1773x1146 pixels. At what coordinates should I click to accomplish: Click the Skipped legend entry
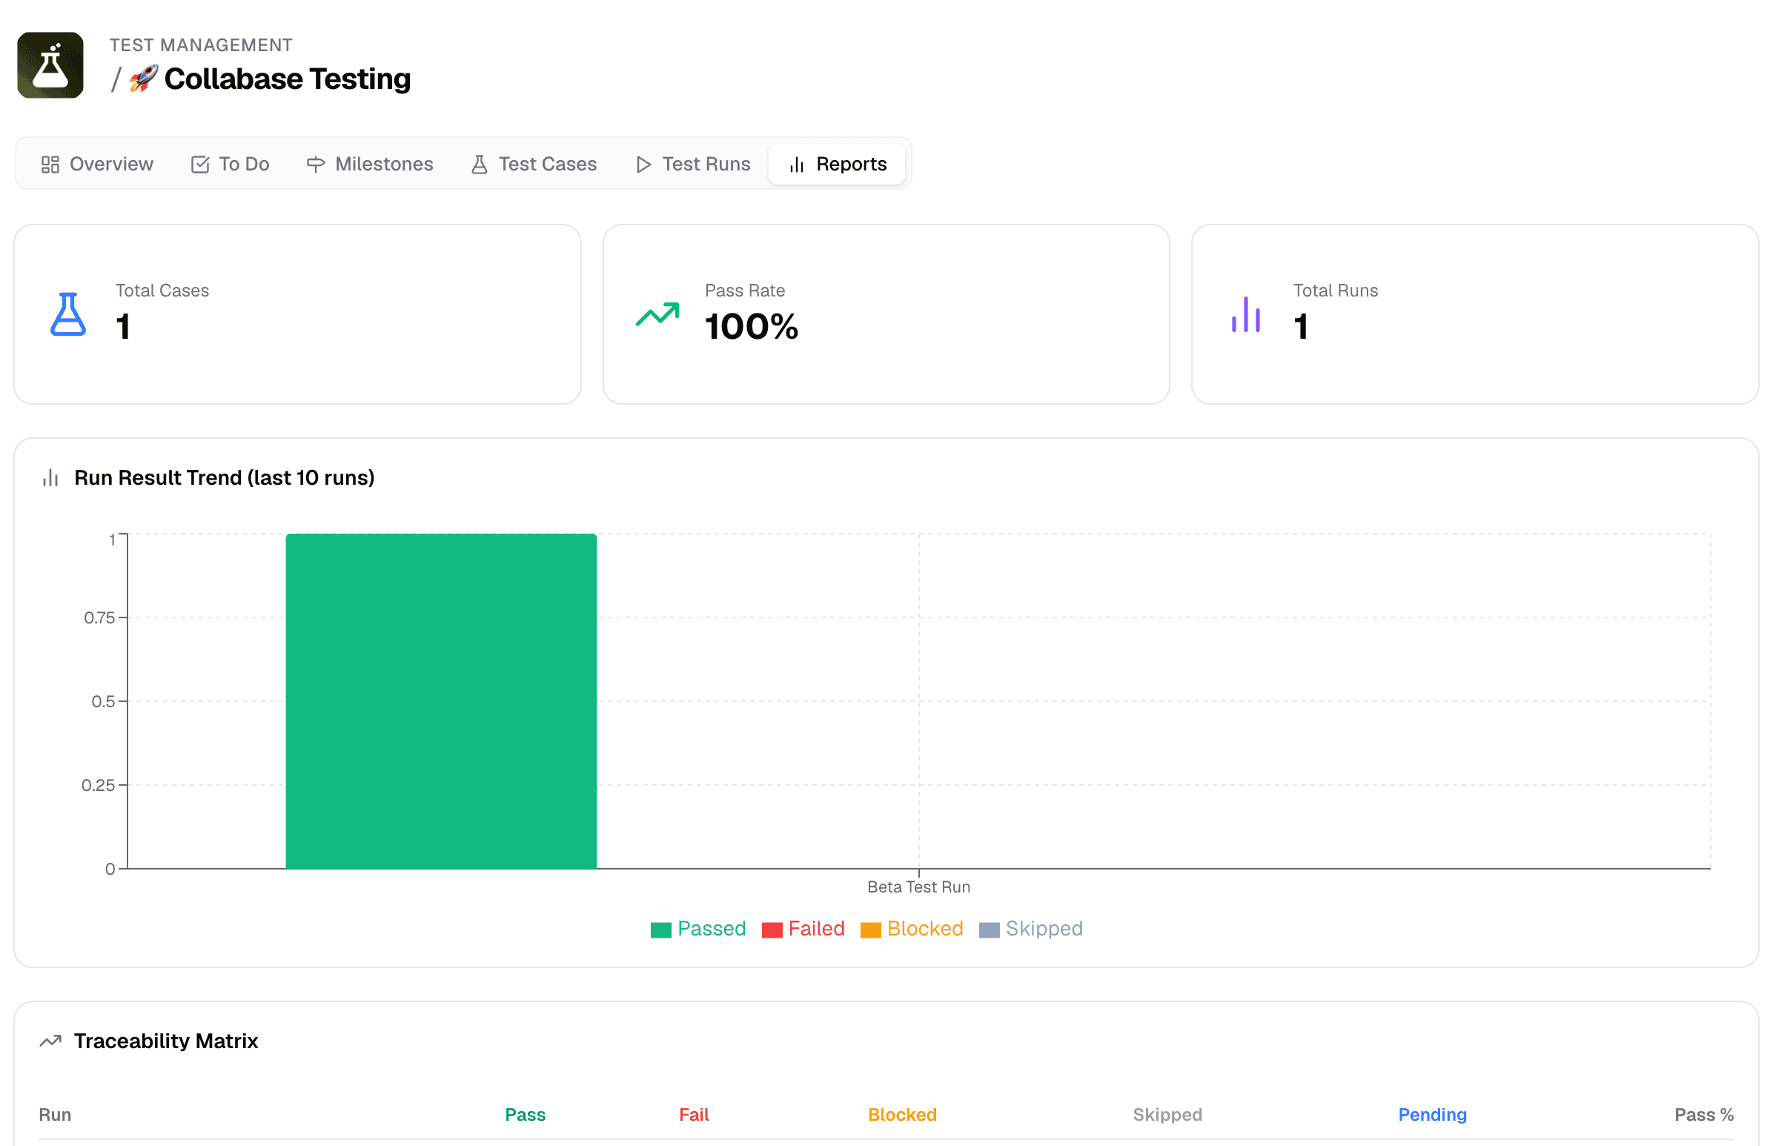1031,929
